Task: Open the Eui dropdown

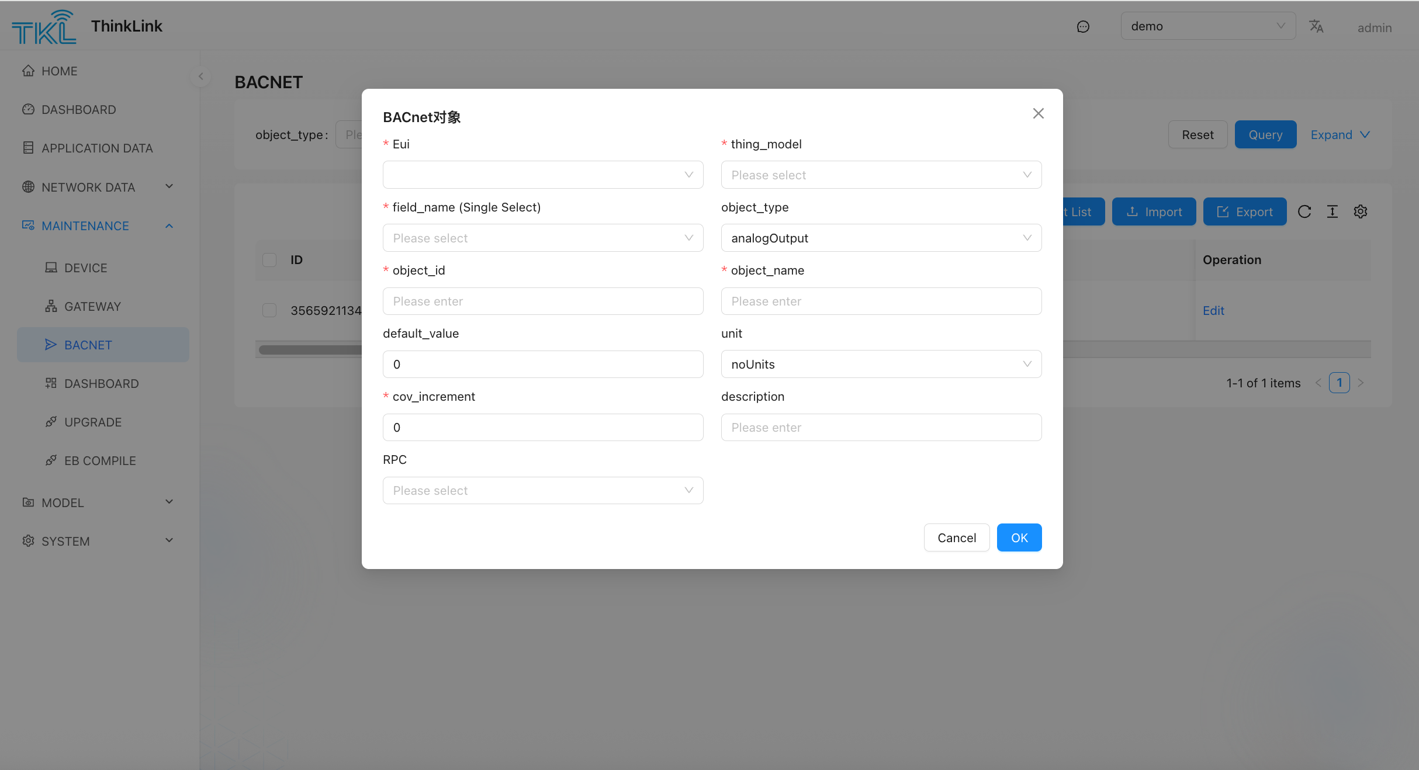Action: click(542, 175)
